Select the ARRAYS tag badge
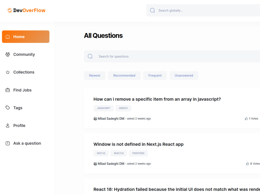The height and width of the screenshot is (195, 260). coord(123,108)
